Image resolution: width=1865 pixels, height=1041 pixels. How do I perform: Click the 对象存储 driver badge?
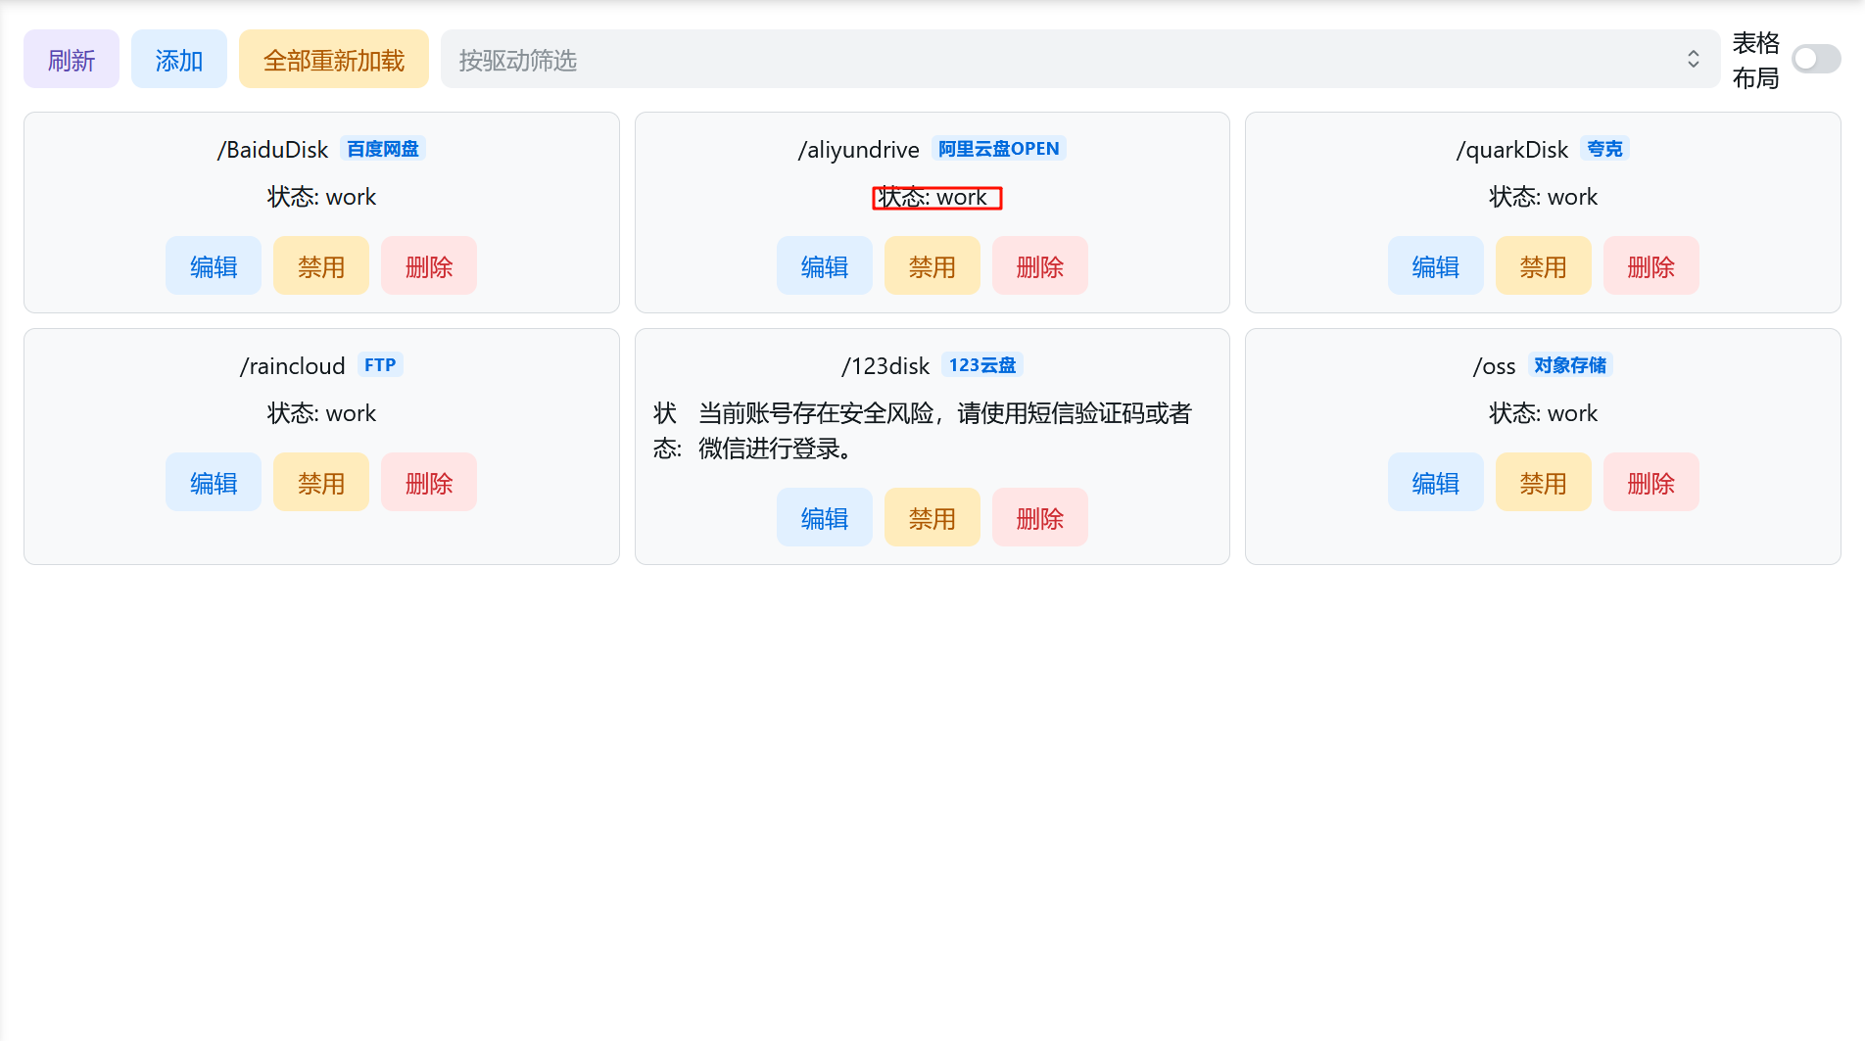pos(1570,365)
